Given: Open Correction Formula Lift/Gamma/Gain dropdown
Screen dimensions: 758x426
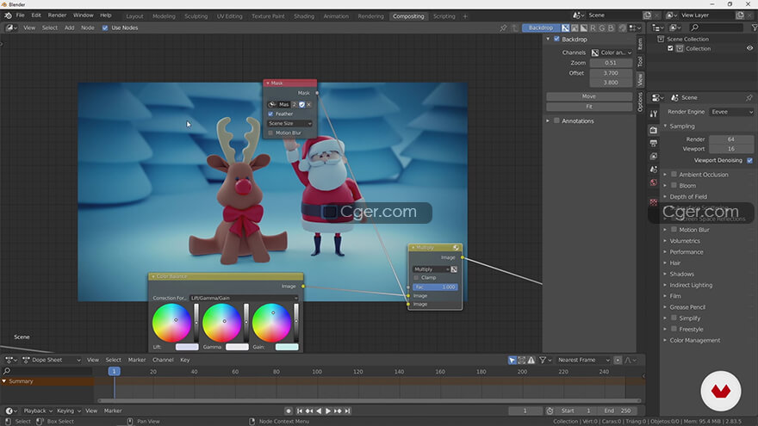Looking at the screenshot, I should coord(243,298).
